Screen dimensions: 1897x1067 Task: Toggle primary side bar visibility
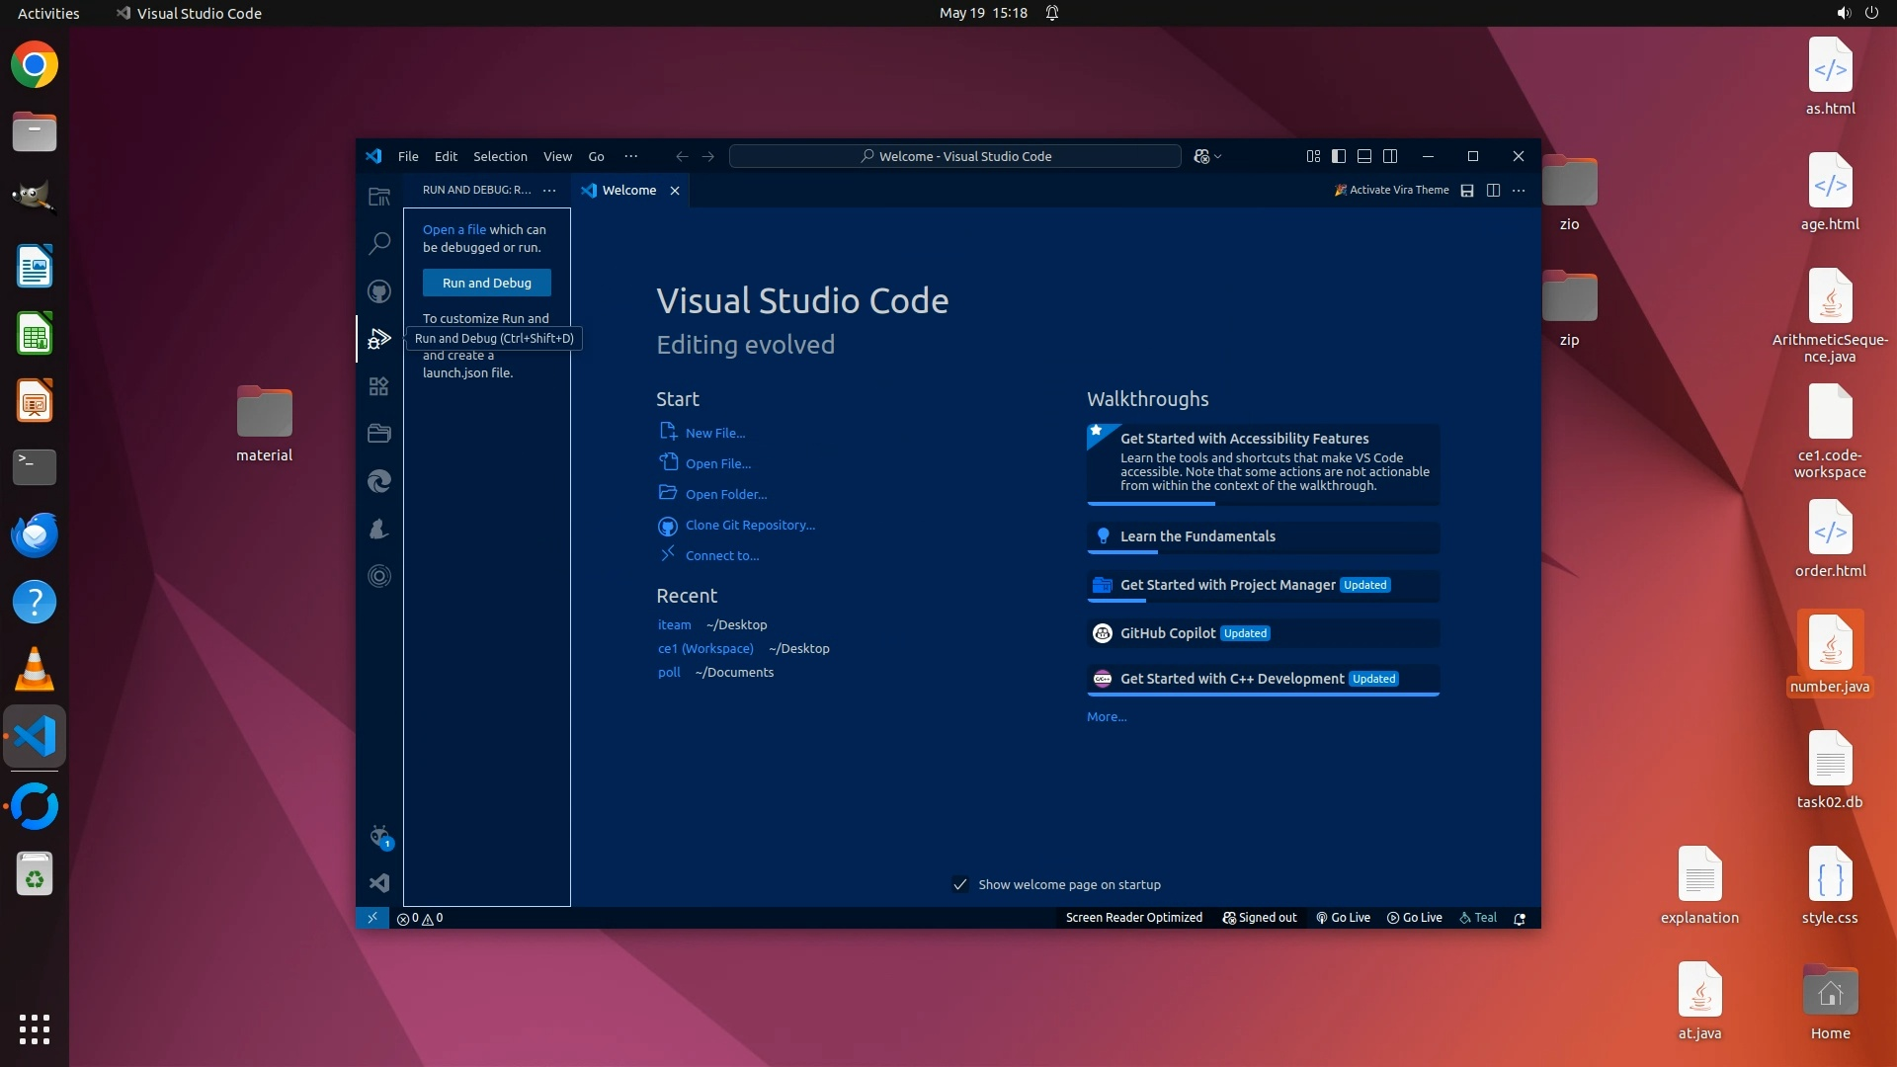tap(1339, 156)
